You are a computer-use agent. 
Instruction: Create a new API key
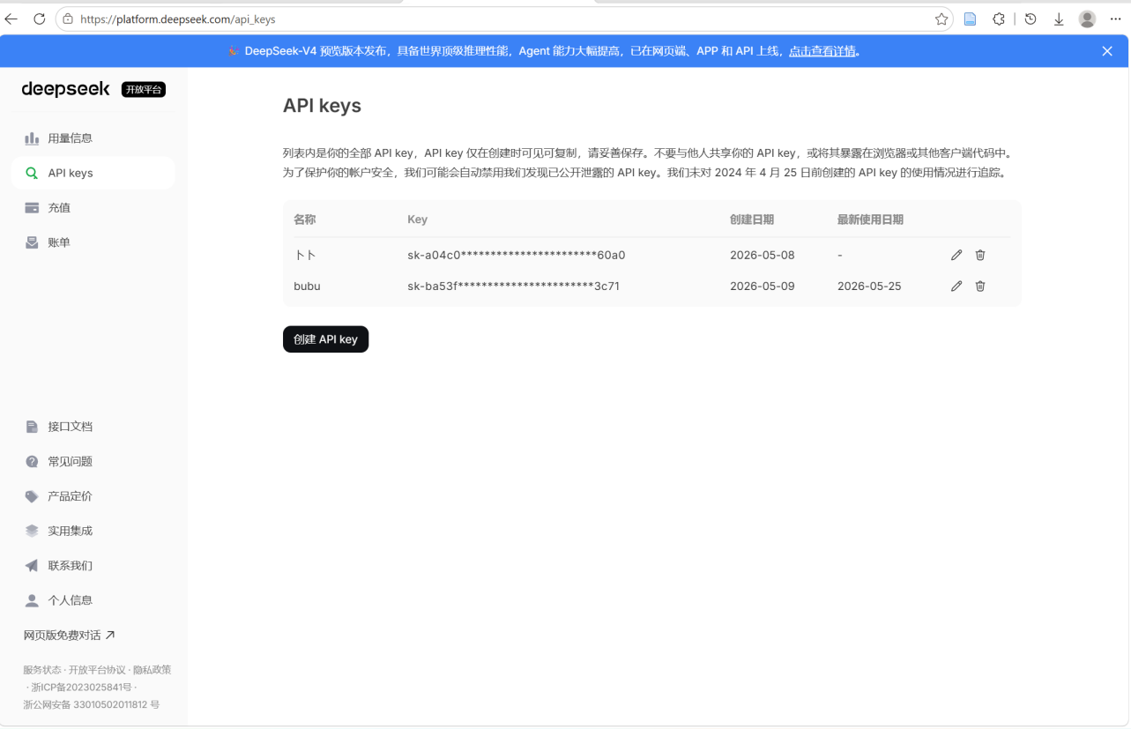pos(325,339)
